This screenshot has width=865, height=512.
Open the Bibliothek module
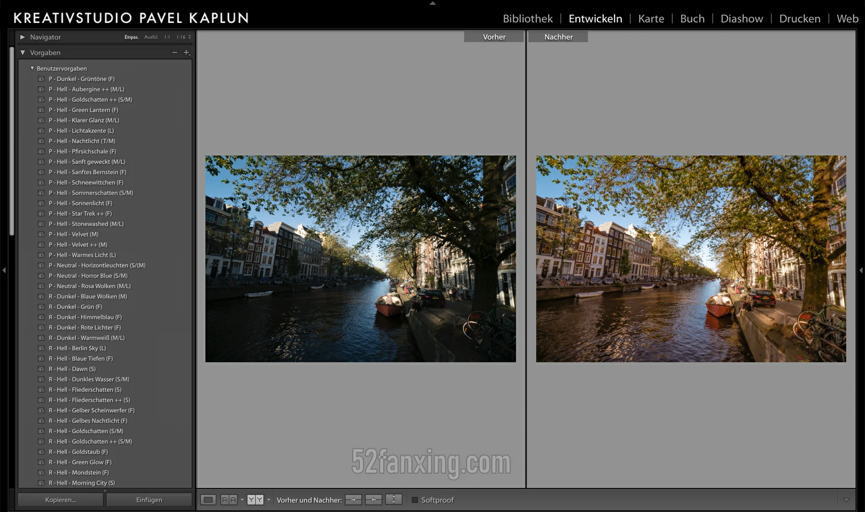pos(528,19)
